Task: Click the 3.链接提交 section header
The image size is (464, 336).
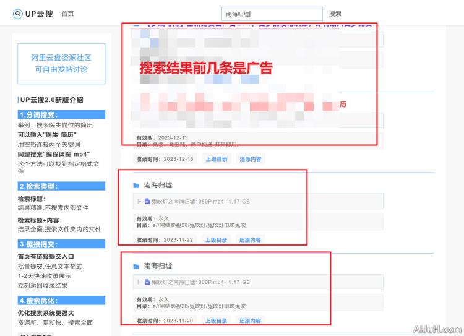Action: 61,244
